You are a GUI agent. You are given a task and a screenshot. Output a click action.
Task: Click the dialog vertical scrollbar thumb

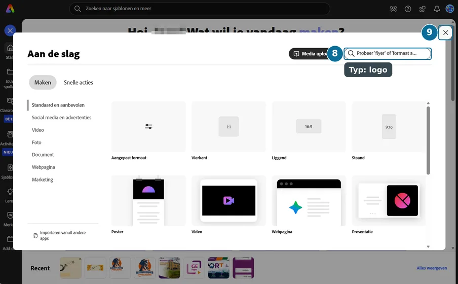(428, 140)
